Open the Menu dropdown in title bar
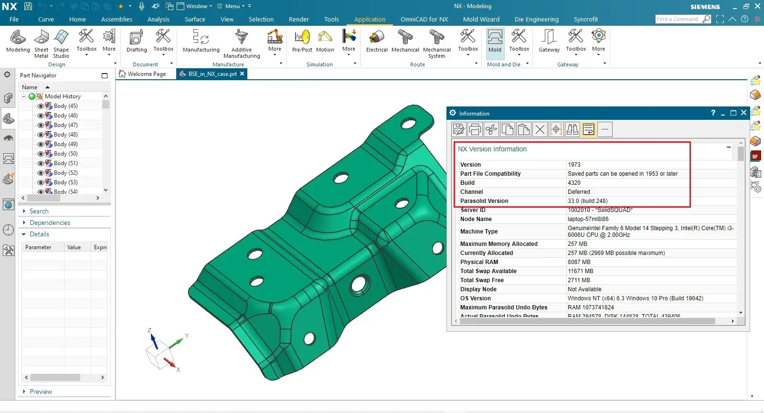This screenshot has width=764, height=413. pyautogui.click(x=231, y=6)
